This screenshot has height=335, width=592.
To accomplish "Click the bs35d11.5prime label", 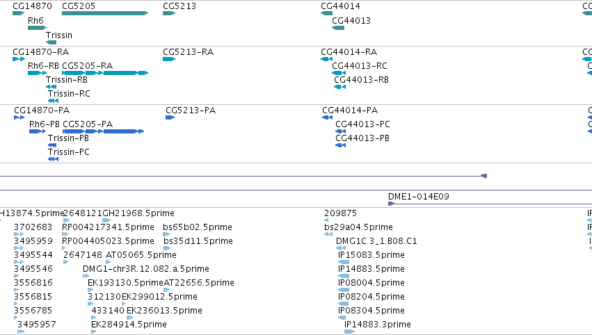I will [x=198, y=241].
